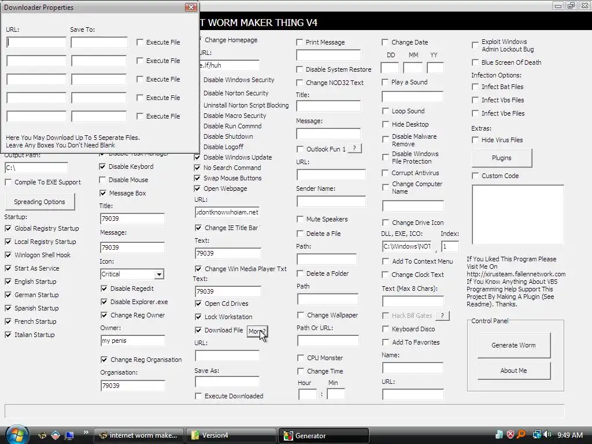Click the Index field containing 1
The image size is (592, 444).
(450, 246)
